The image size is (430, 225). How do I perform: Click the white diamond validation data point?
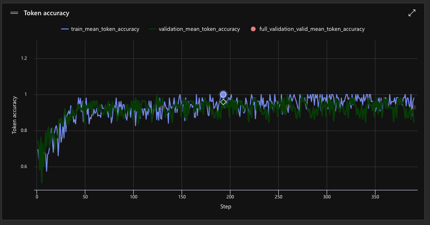tap(223, 102)
